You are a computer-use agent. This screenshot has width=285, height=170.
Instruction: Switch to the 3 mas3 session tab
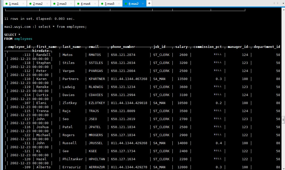pos(62,4)
